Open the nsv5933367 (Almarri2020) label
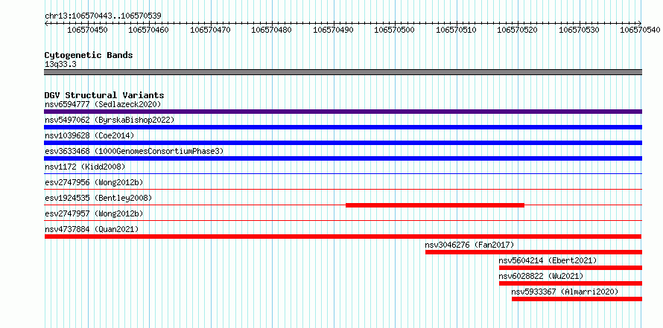 565,292
